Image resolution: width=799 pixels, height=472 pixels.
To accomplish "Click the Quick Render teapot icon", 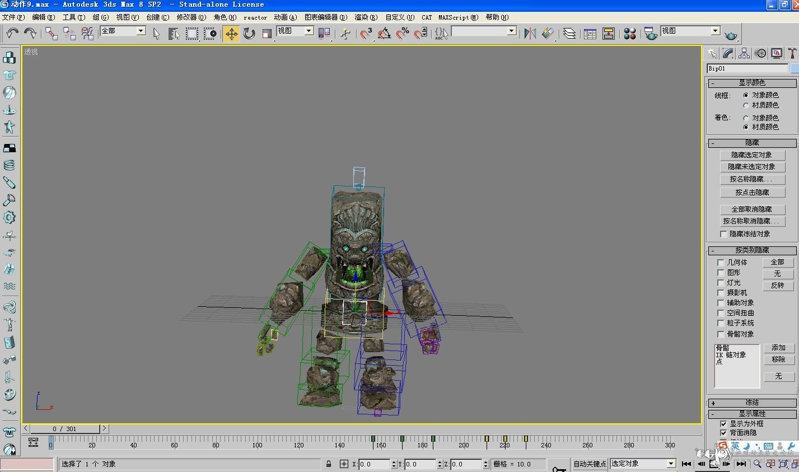I will click(x=731, y=35).
